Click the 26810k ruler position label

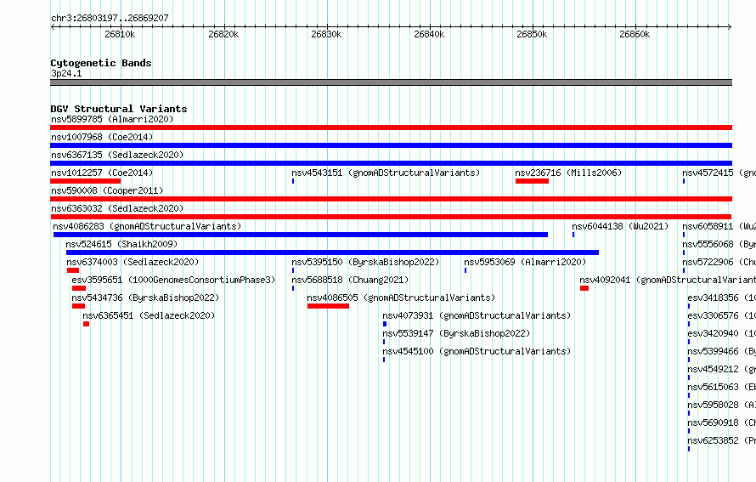tap(120, 34)
